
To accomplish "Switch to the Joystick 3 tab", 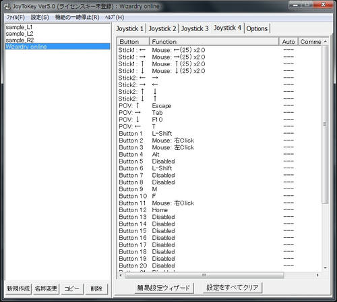I will click(x=195, y=28).
